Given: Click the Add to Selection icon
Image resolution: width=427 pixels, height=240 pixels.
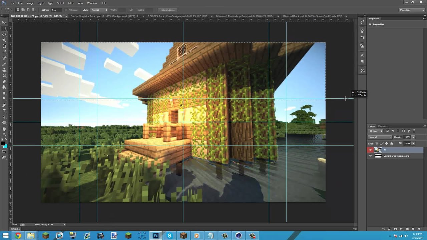Looking at the screenshot, I should coord(23,10).
